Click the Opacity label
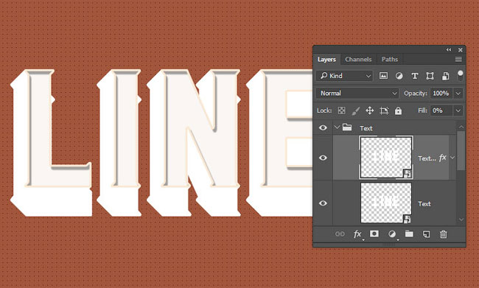The image size is (479, 288). pos(416,93)
